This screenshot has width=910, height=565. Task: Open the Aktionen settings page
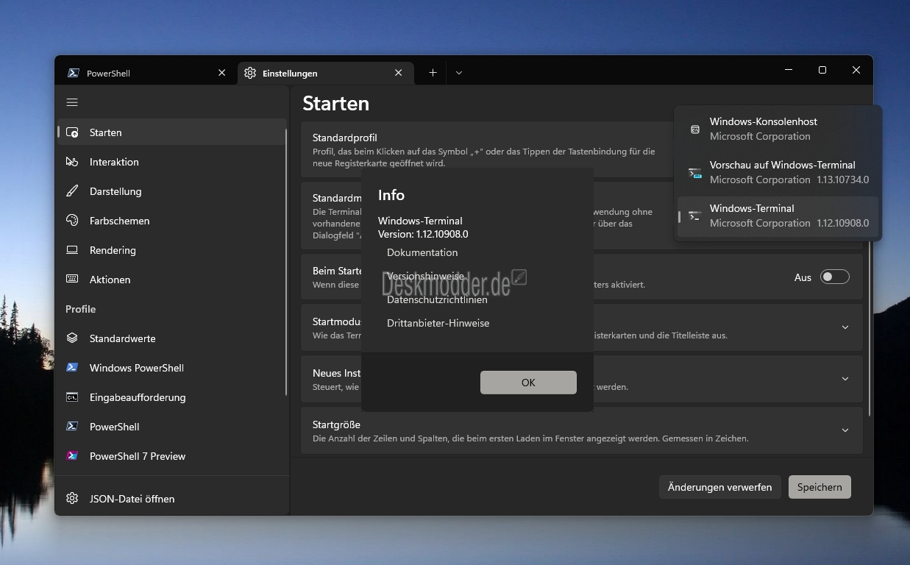coord(171,280)
